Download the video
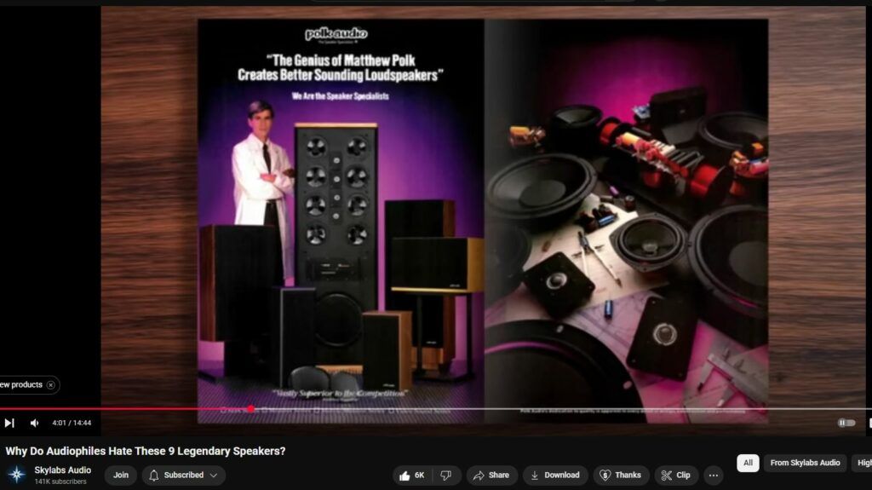 (554, 476)
